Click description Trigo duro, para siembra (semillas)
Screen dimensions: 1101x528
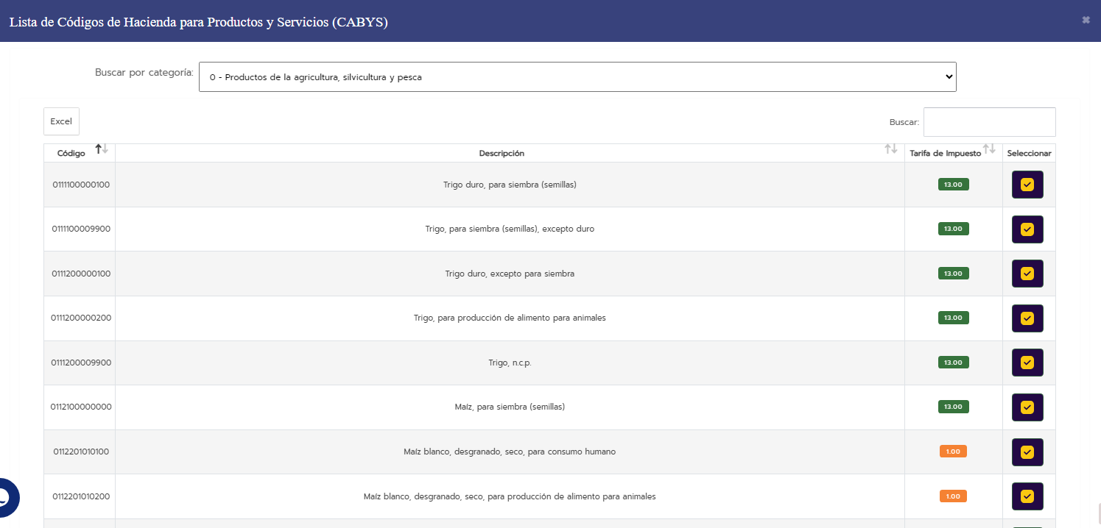coord(510,185)
